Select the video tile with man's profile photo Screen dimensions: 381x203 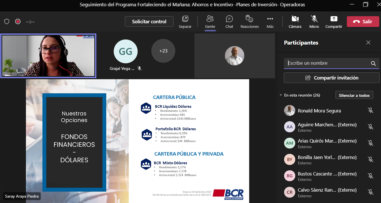click(x=235, y=56)
